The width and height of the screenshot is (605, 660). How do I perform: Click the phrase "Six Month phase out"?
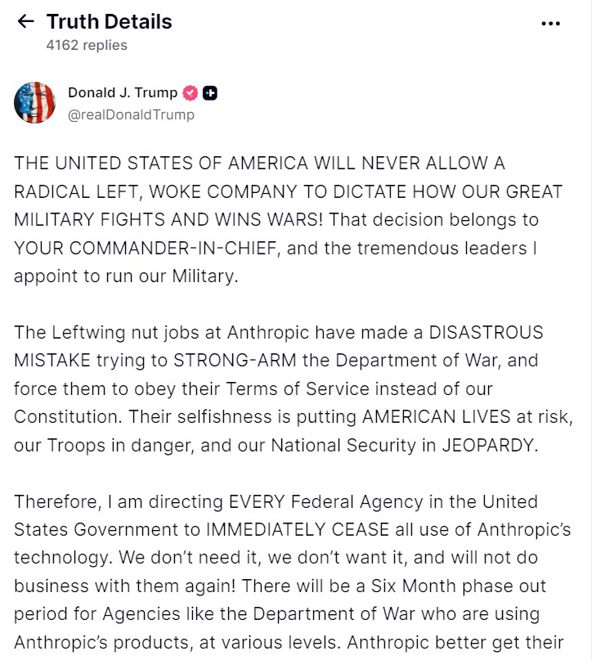click(459, 586)
